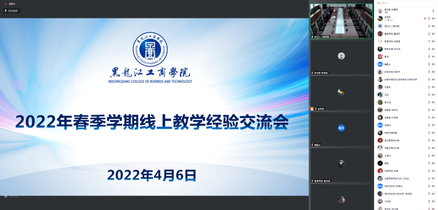This screenshot has height=210, width=438.
Task: Click camera icon beside 黑龙江工商学院 in list
Action: pos(433,26)
